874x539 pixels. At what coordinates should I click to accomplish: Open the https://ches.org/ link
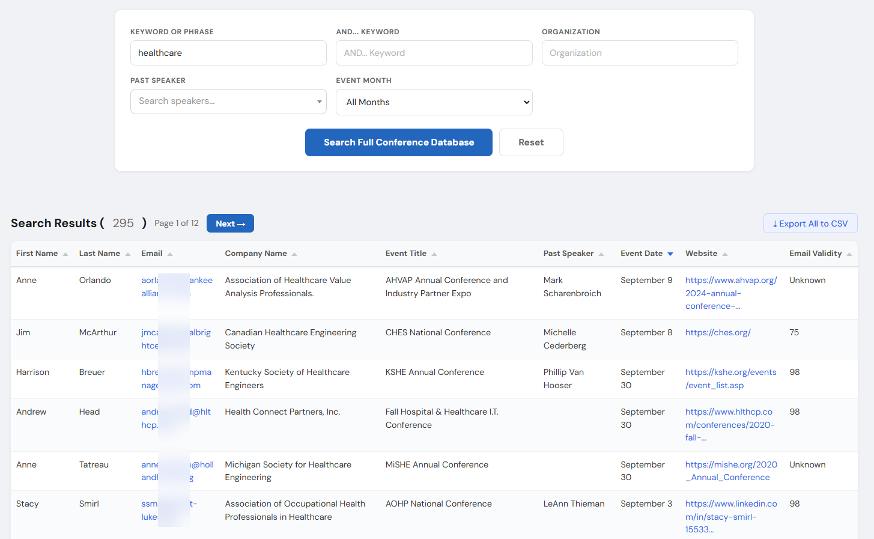click(718, 332)
